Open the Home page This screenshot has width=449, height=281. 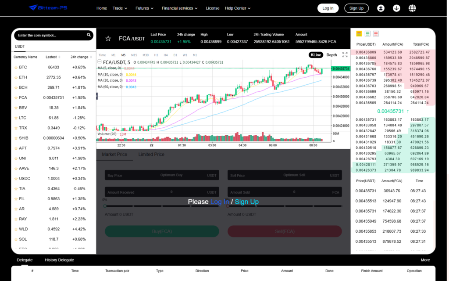click(x=102, y=8)
